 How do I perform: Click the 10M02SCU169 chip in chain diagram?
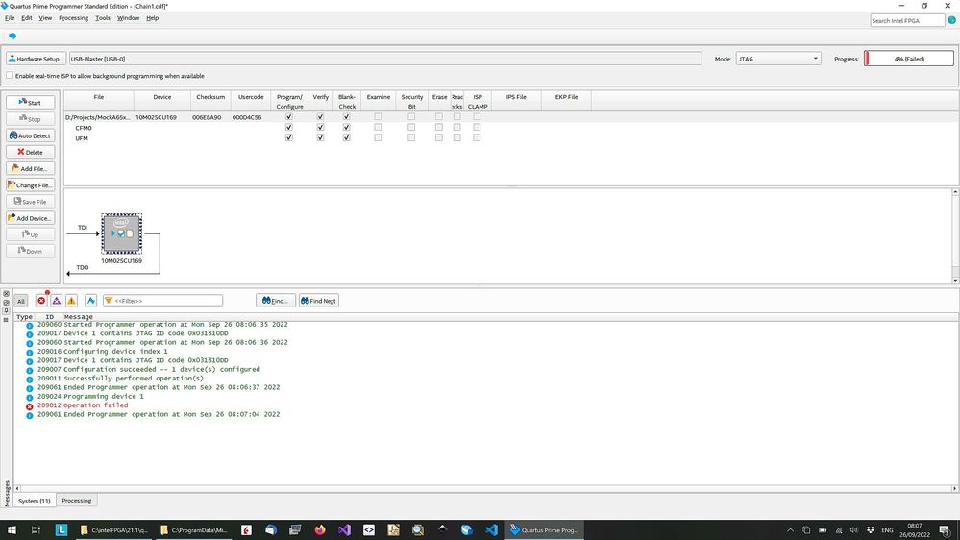point(122,233)
